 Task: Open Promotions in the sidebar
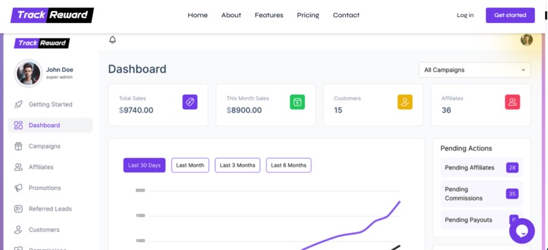pyautogui.click(x=50, y=188)
